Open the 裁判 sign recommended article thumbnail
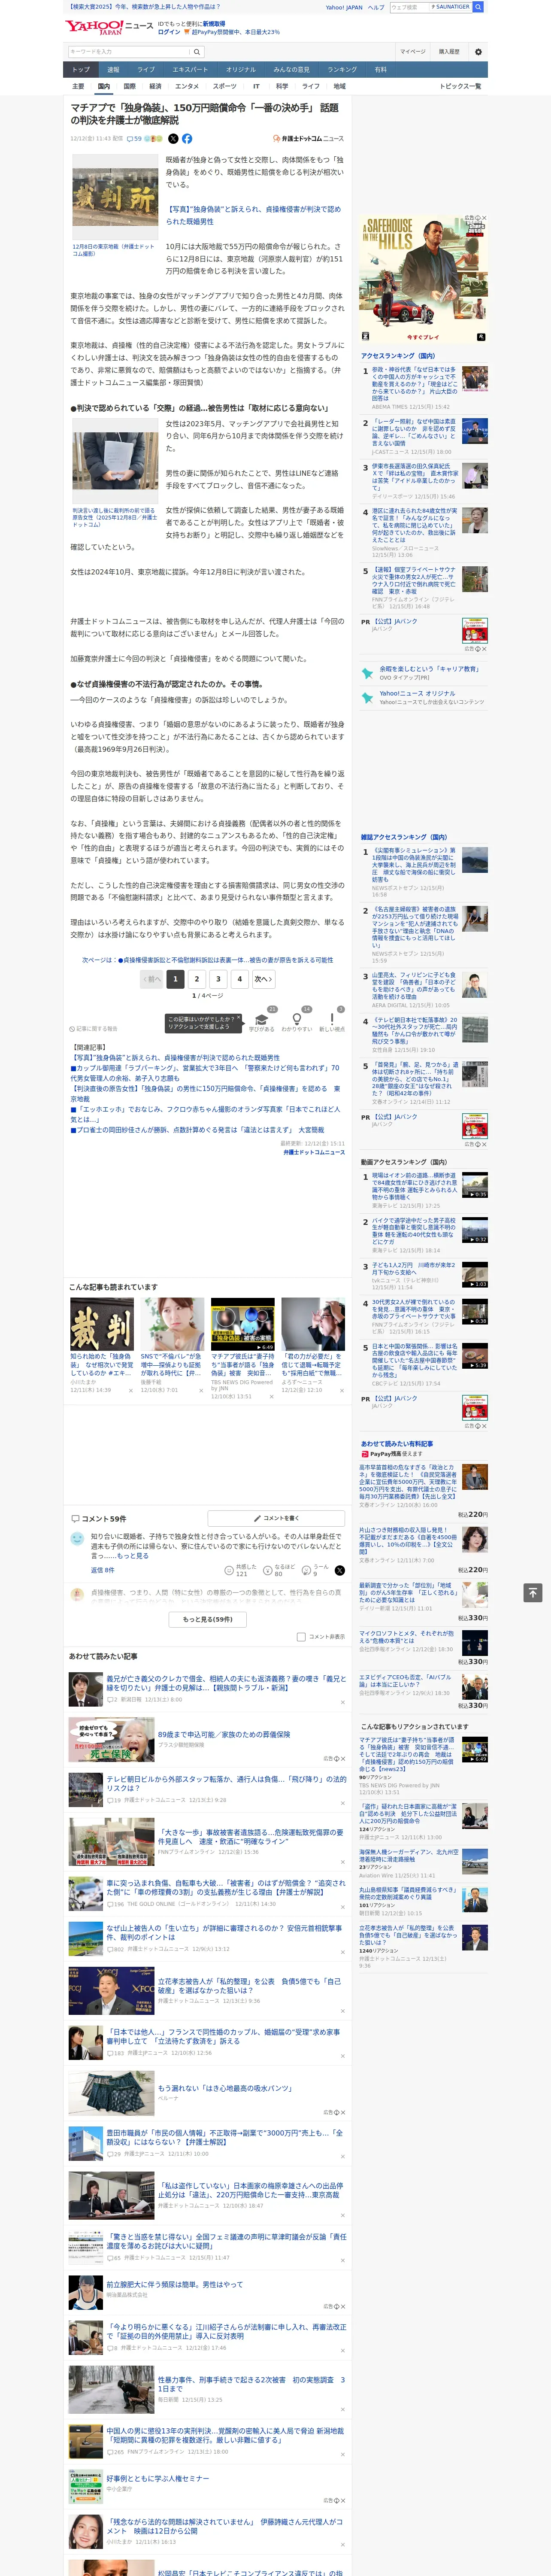This screenshot has height=2576, width=551. coord(102,1324)
